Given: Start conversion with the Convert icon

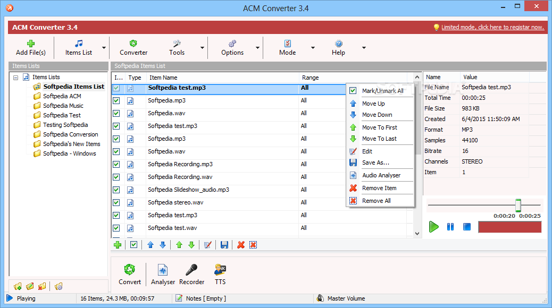Looking at the screenshot, I should click(130, 270).
